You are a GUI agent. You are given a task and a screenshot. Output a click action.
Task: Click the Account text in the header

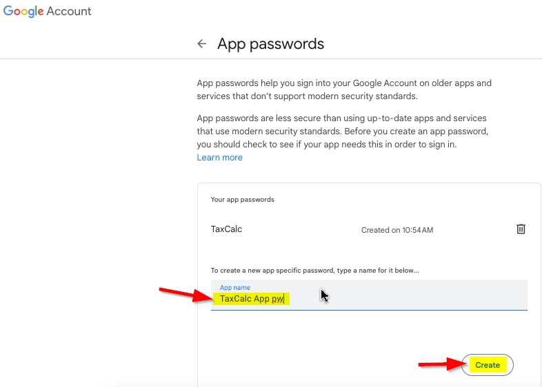pos(69,12)
